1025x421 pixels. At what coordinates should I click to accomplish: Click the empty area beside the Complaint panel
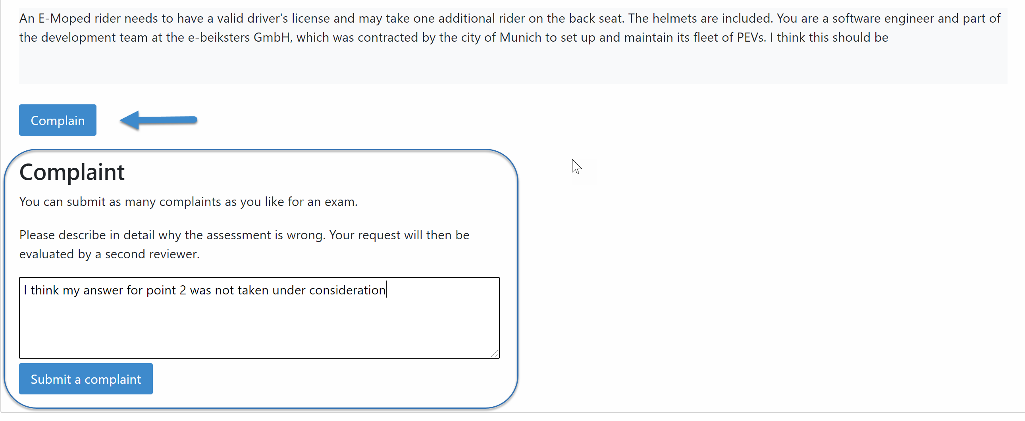pyautogui.click(x=716, y=278)
